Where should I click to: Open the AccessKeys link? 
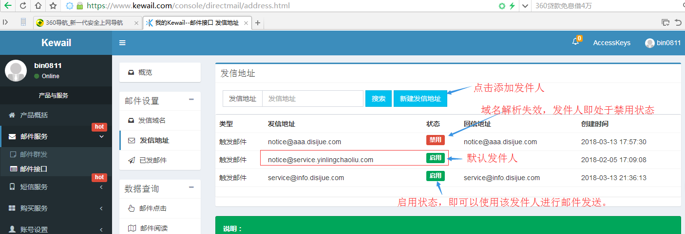pos(611,43)
